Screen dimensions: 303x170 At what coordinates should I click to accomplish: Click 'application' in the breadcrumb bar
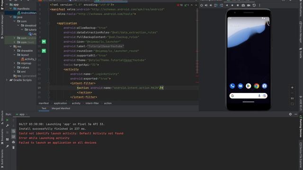(x=60, y=103)
